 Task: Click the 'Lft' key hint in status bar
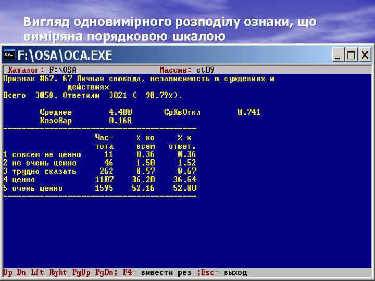(37, 272)
